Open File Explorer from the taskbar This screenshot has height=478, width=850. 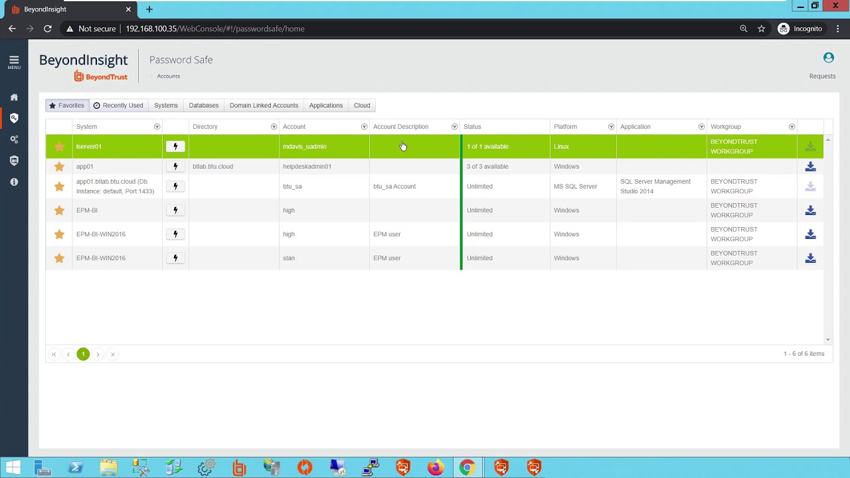click(108, 467)
